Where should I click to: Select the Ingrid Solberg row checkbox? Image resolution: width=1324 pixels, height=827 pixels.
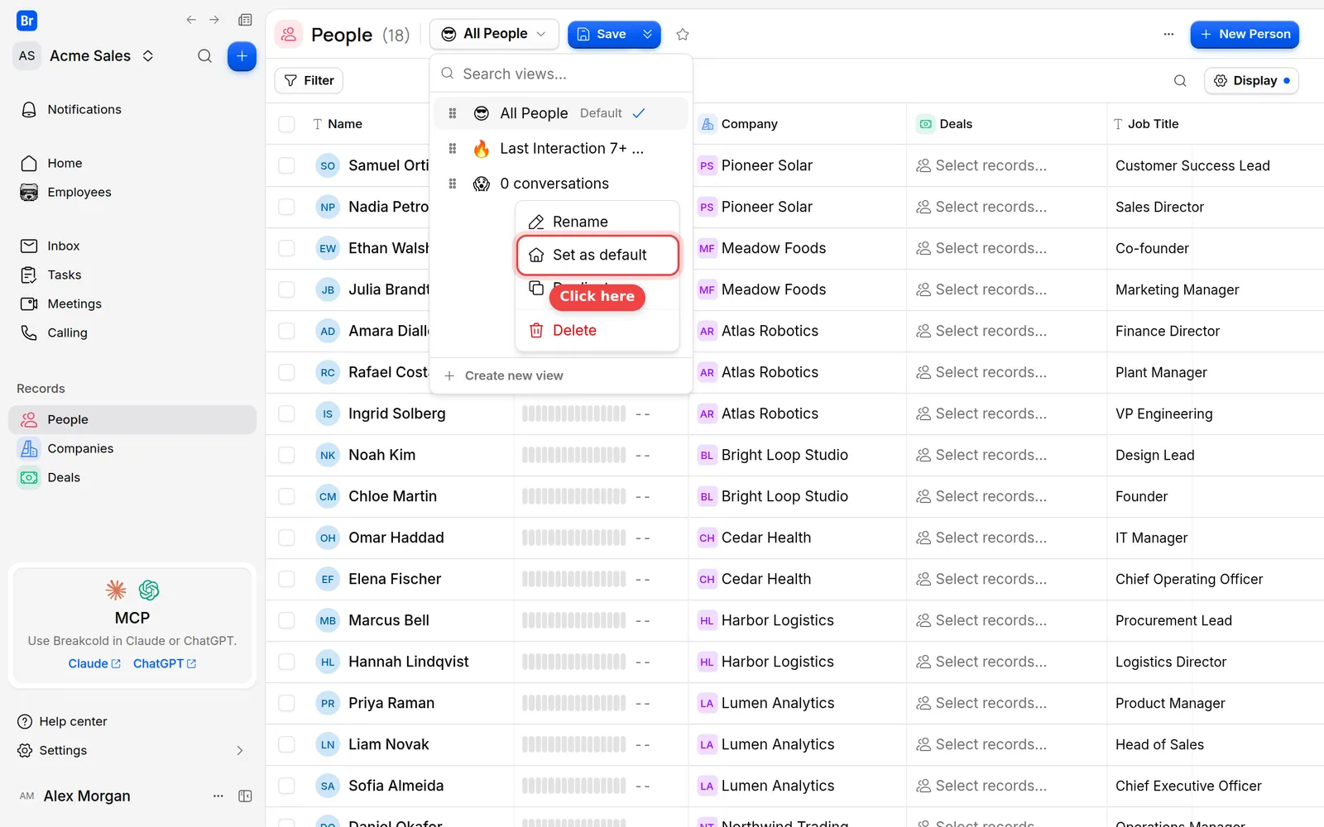pos(286,413)
